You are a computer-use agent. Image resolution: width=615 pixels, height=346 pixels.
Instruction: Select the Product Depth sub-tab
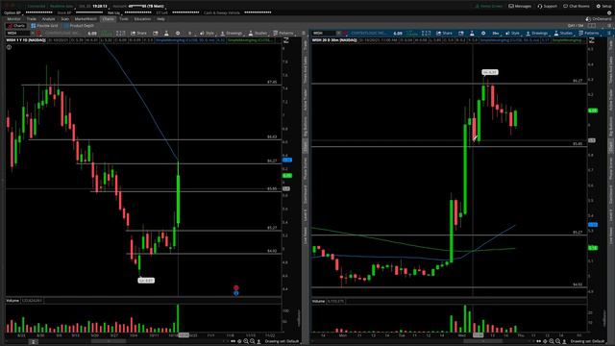79,26
